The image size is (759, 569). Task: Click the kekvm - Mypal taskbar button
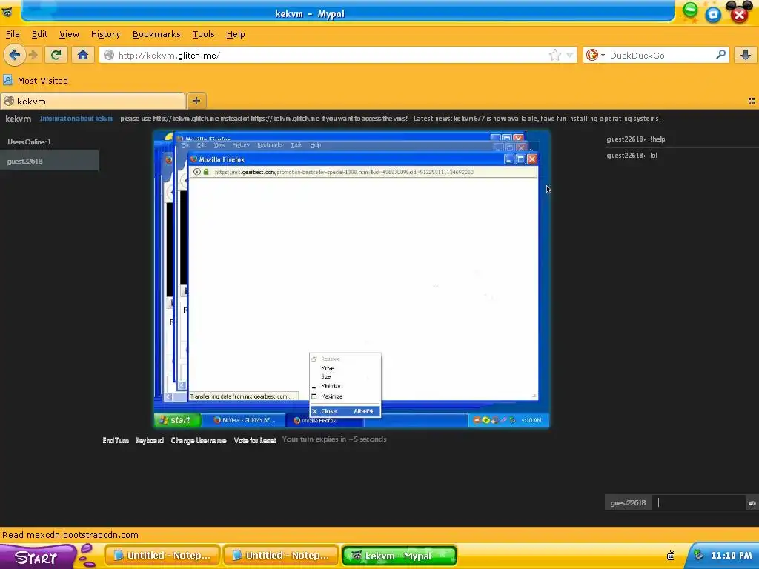[400, 556]
